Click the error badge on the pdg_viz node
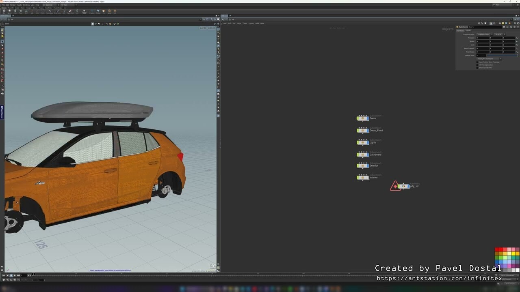This screenshot has height=292, width=520. click(396, 186)
